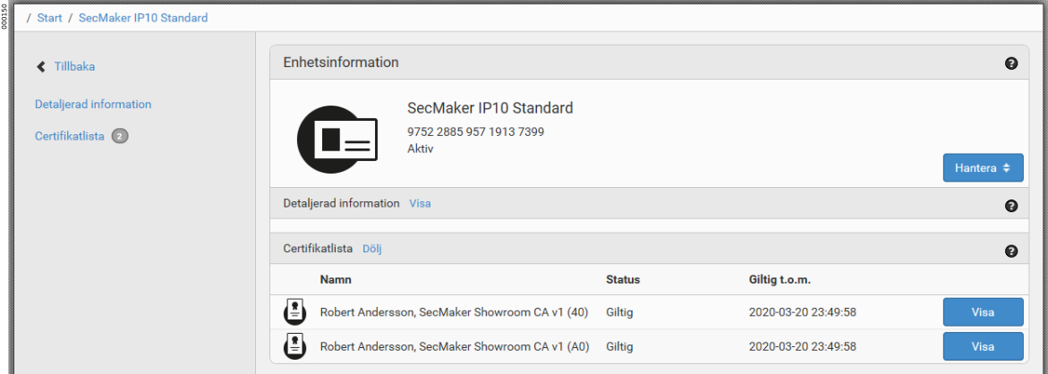Click the back arrow next to Tillbaka
This screenshot has width=1048, height=374.
pyautogui.click(x=40, y=67)
